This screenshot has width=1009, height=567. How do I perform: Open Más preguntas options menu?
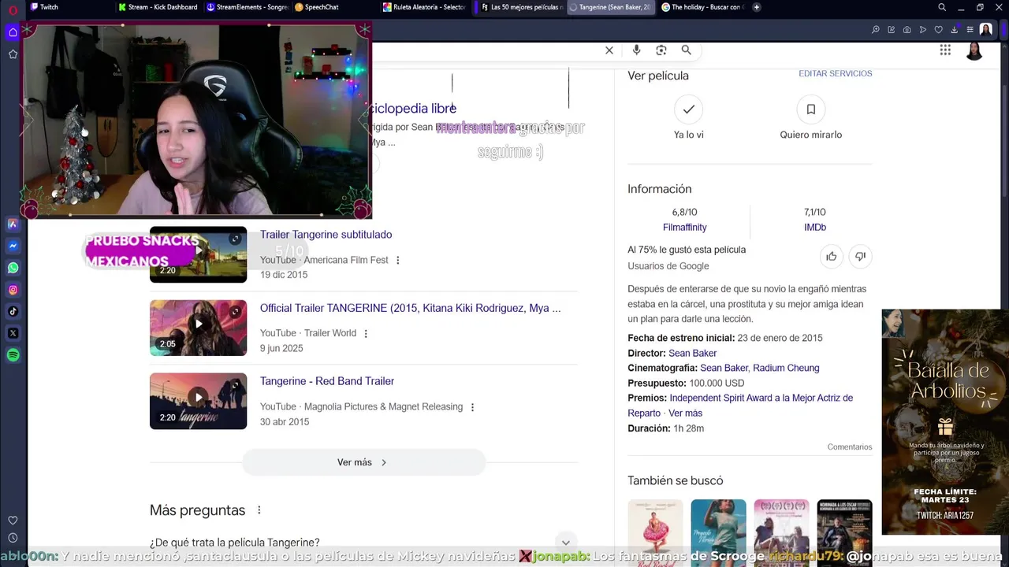coord(259,510)
